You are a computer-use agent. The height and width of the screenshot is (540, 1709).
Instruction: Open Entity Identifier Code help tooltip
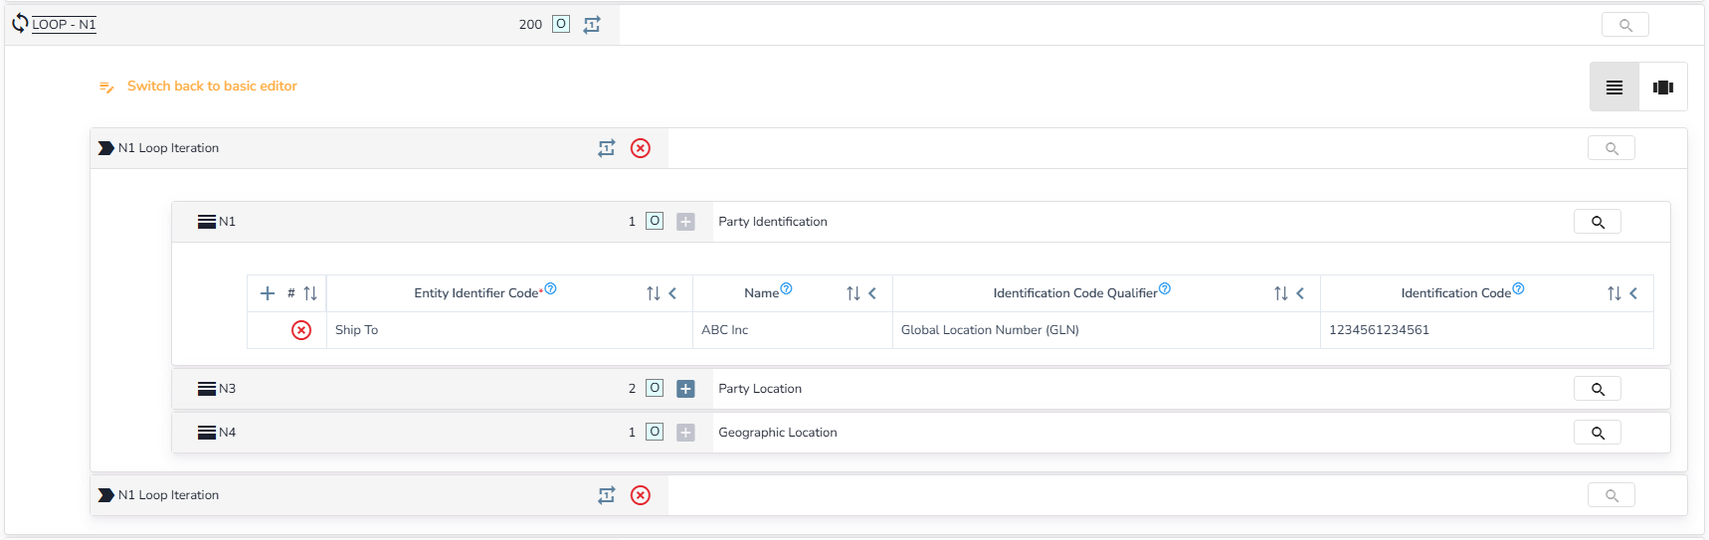pyautogui.click(x=551, y=289)
